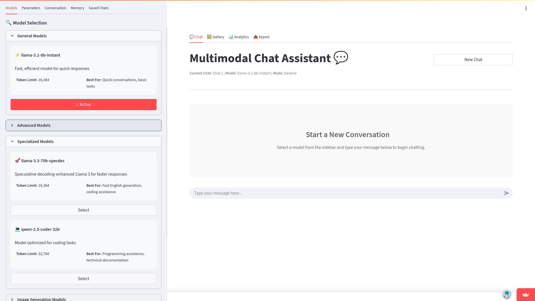Click the laptop icon for qwen-2.5-coder-32b
Viewport: 535px width, 301px height.
coord(18,229)
